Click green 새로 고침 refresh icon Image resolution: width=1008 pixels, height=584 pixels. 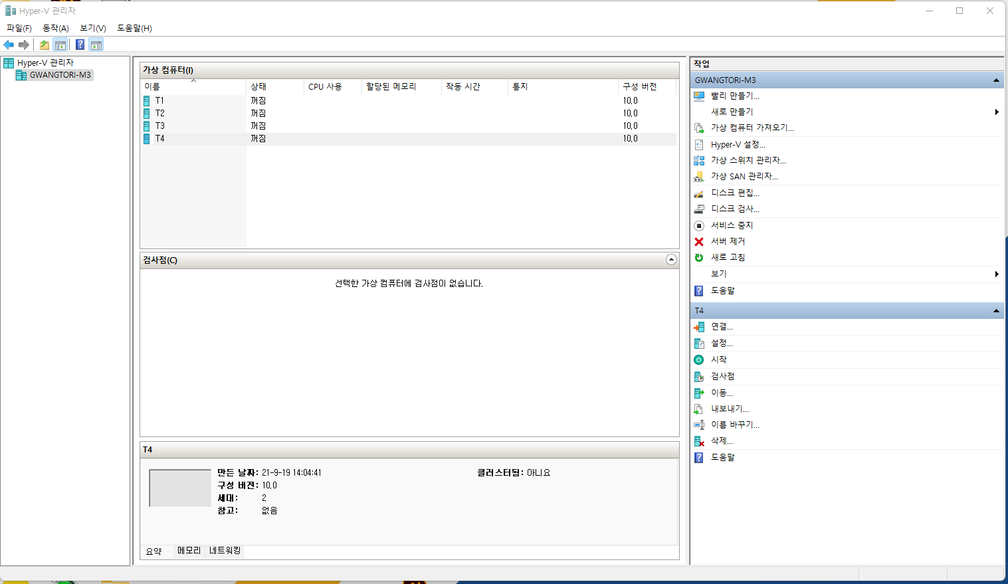[x=699, y=257]
